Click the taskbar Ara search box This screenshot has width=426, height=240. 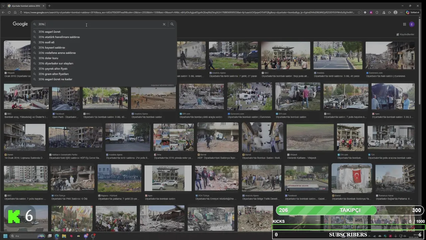pos(27,236)
